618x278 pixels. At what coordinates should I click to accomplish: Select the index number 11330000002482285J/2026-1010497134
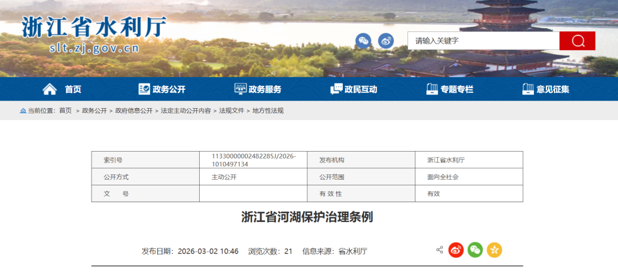(253, 160)
